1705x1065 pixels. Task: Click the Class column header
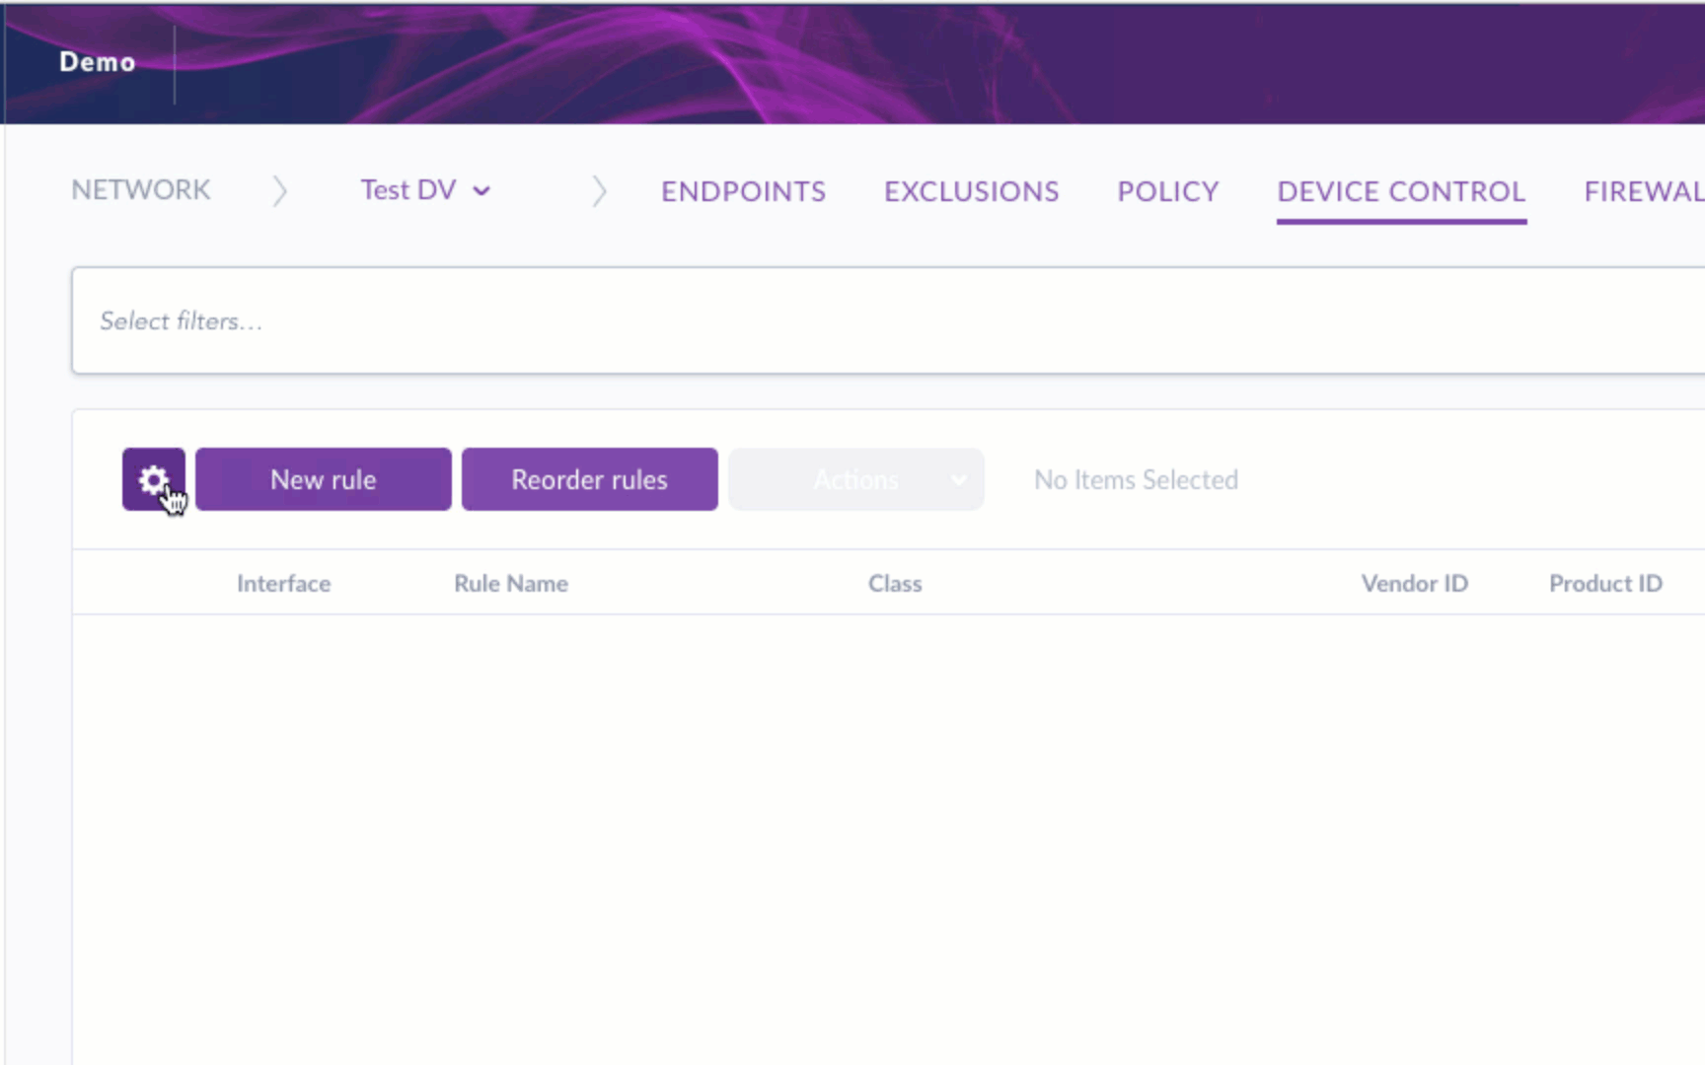pos(894,583)
